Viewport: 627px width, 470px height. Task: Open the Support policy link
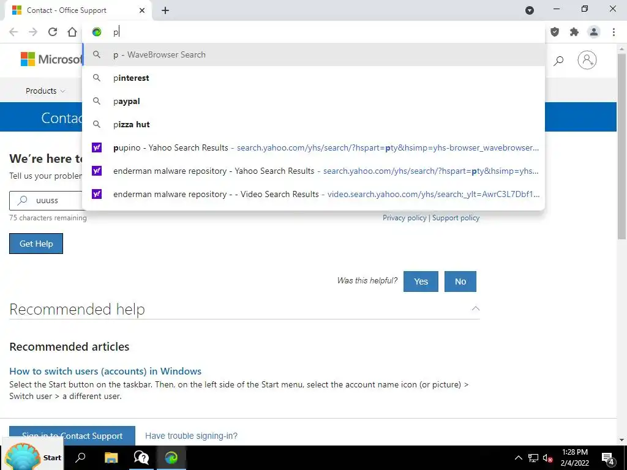click(x=456, y=218)
